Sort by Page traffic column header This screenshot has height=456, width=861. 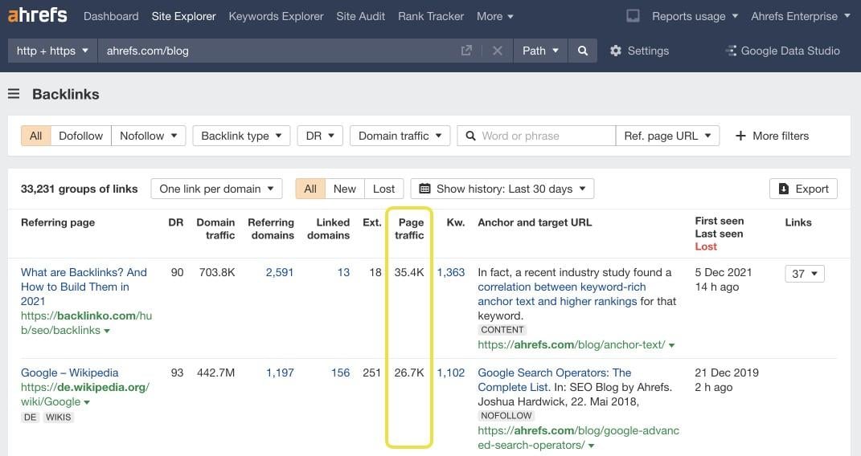(410, 229)
